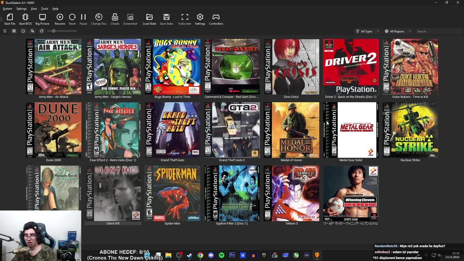Open OBS Studio from taskbar
464x261 pixels.
coord(179,255)
